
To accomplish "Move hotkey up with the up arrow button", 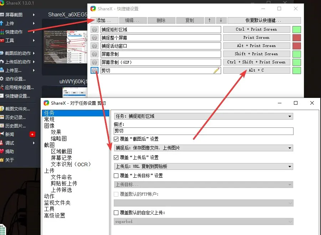I will (x=209, y=20).
